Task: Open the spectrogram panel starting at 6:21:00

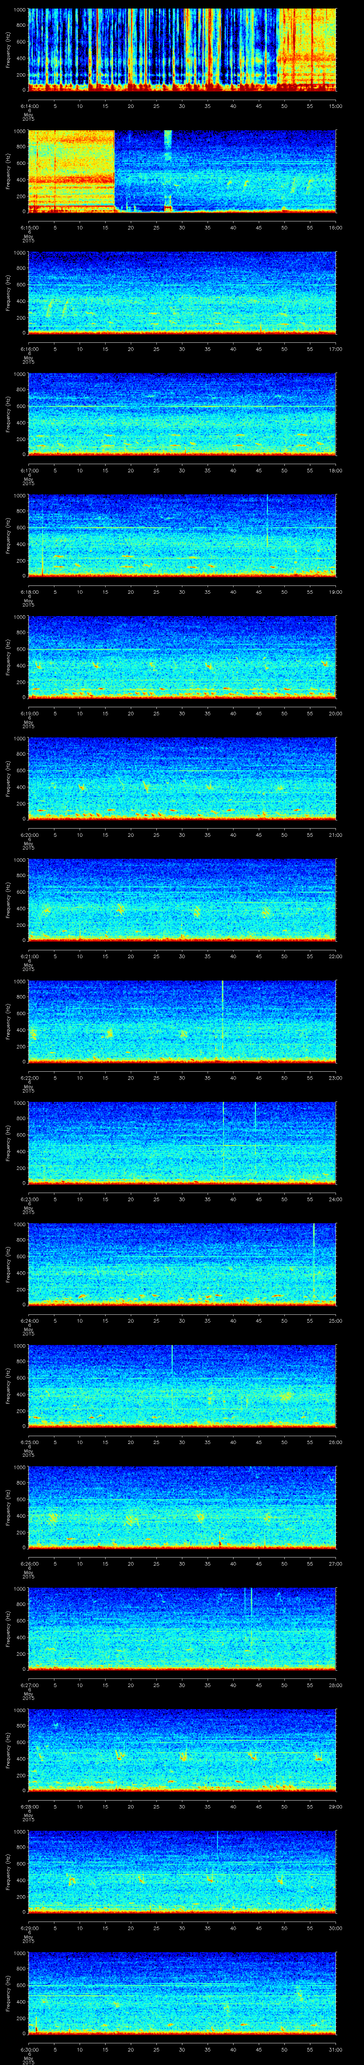Action: pyautogui.click(x=182, y=900)
